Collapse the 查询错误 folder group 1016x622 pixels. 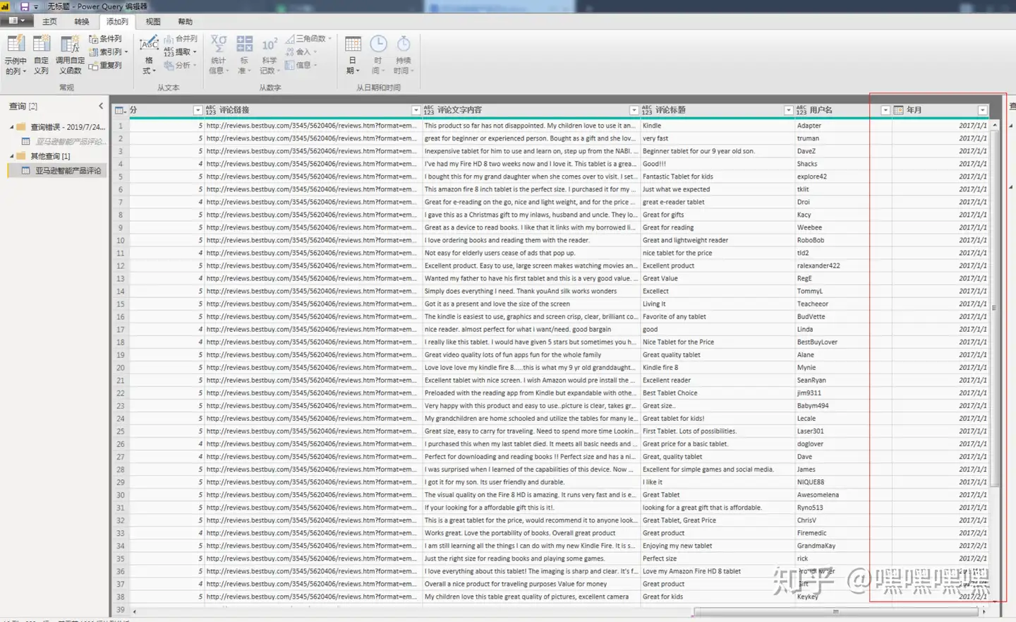[x=12, y=127]
